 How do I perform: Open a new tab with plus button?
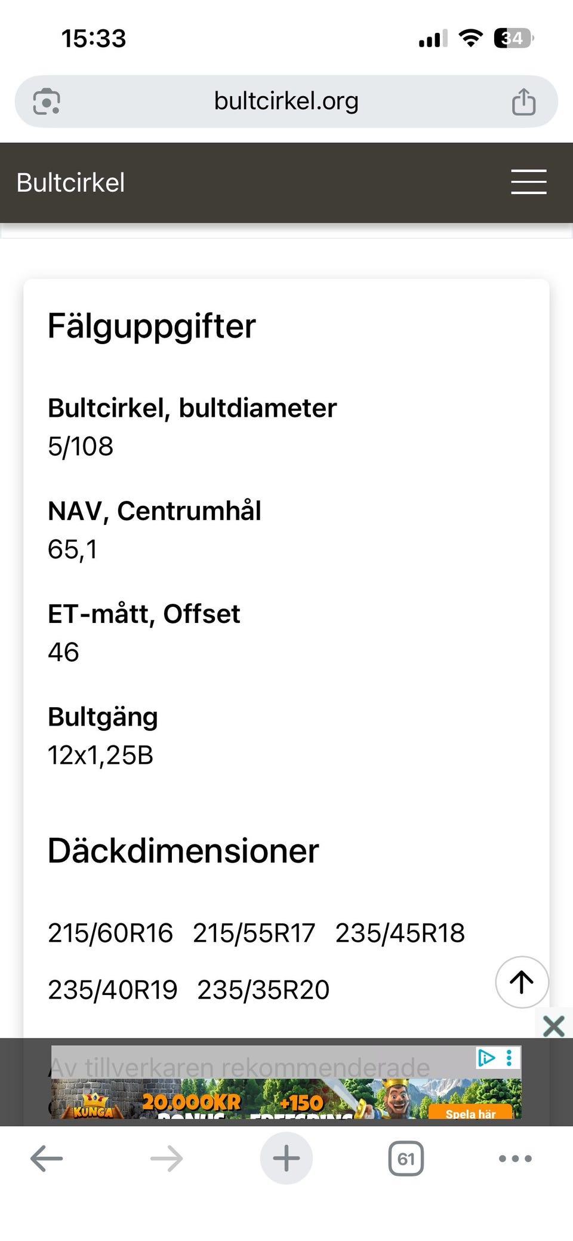click(286, 1159)
